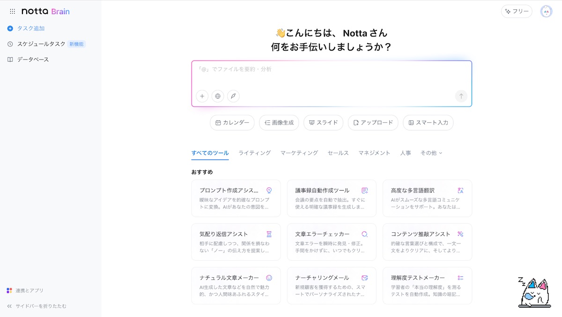Click the feather writing-style icon
Viewport: 562px width, 317px height.
[x=233, y=96]
